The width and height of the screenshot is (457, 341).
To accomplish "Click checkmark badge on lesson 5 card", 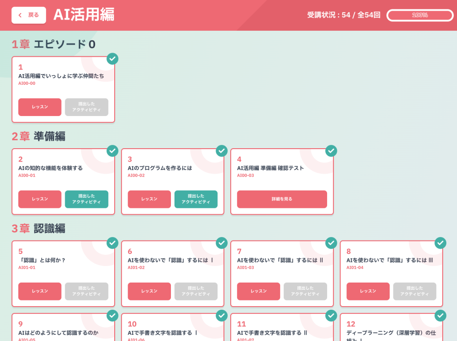I will tap(112, 243).
